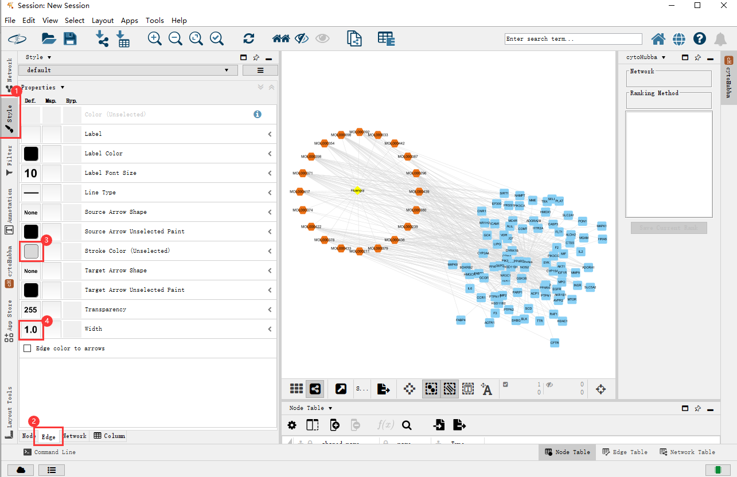The height and width of the screenshot is (477, 737).
Task: Click the New Network From Selection icon
Action: [x=355, y=38]
